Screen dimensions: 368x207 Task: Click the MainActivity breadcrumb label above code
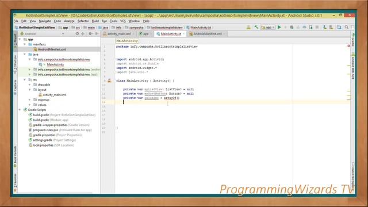(127, 41)
